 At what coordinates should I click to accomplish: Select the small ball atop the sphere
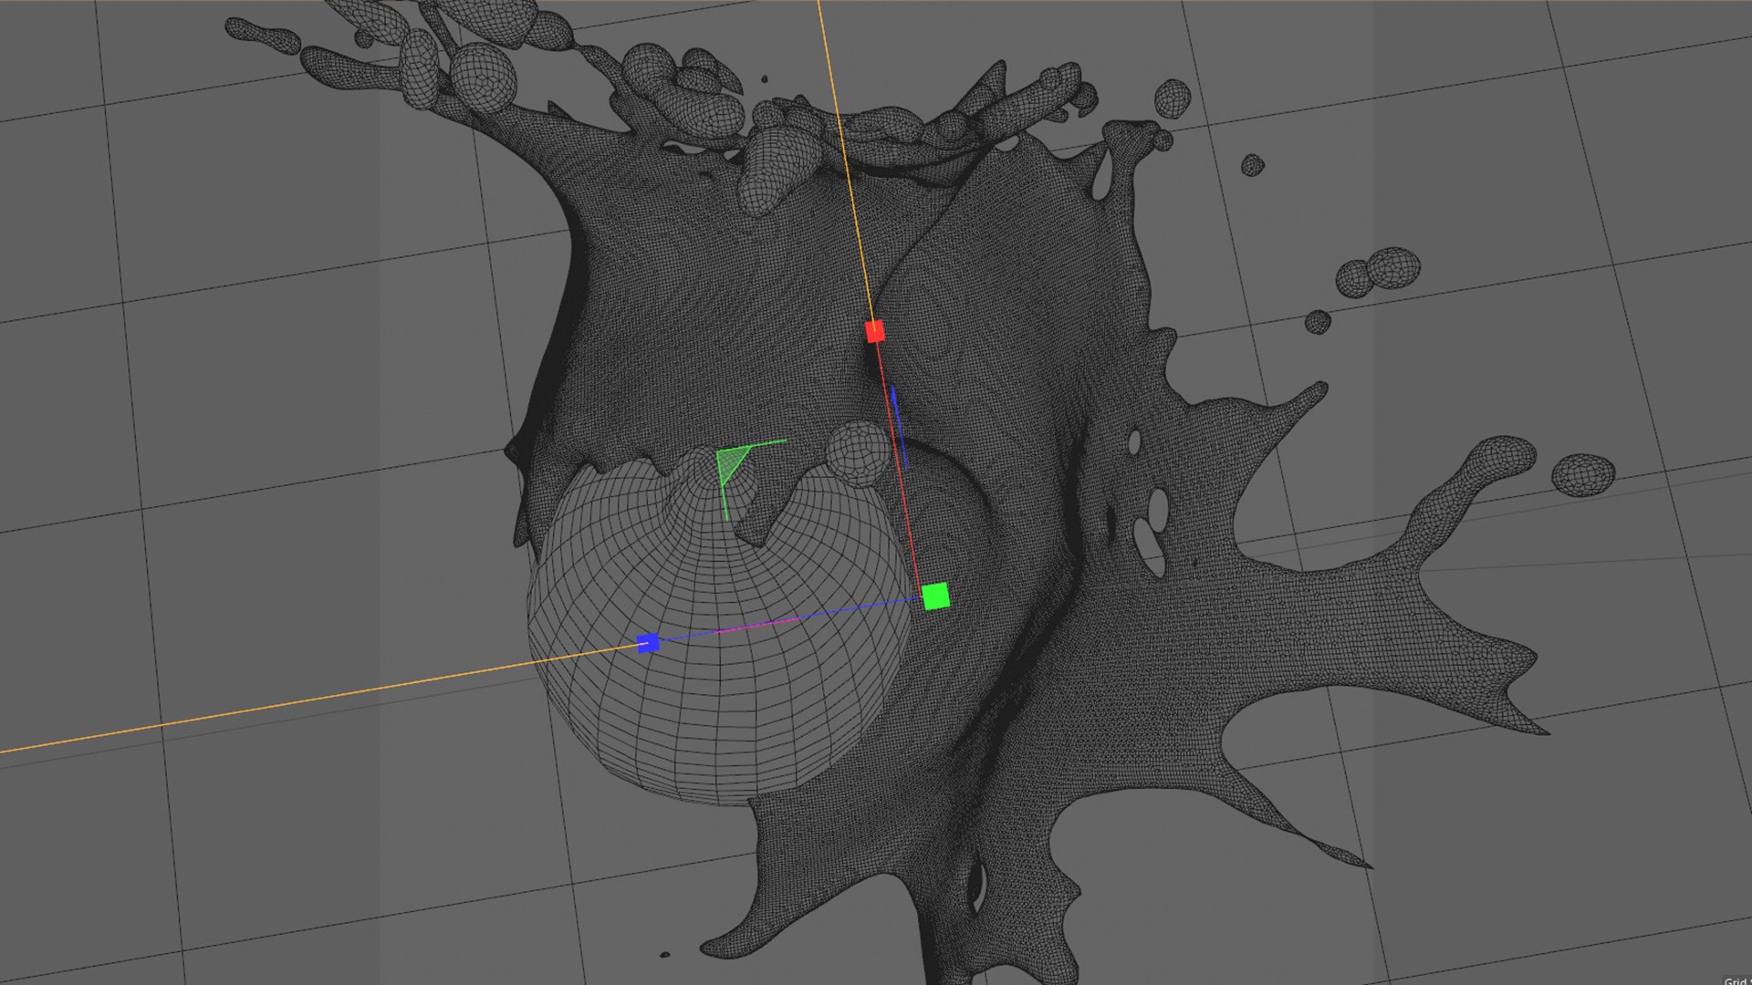click(857, 452)
